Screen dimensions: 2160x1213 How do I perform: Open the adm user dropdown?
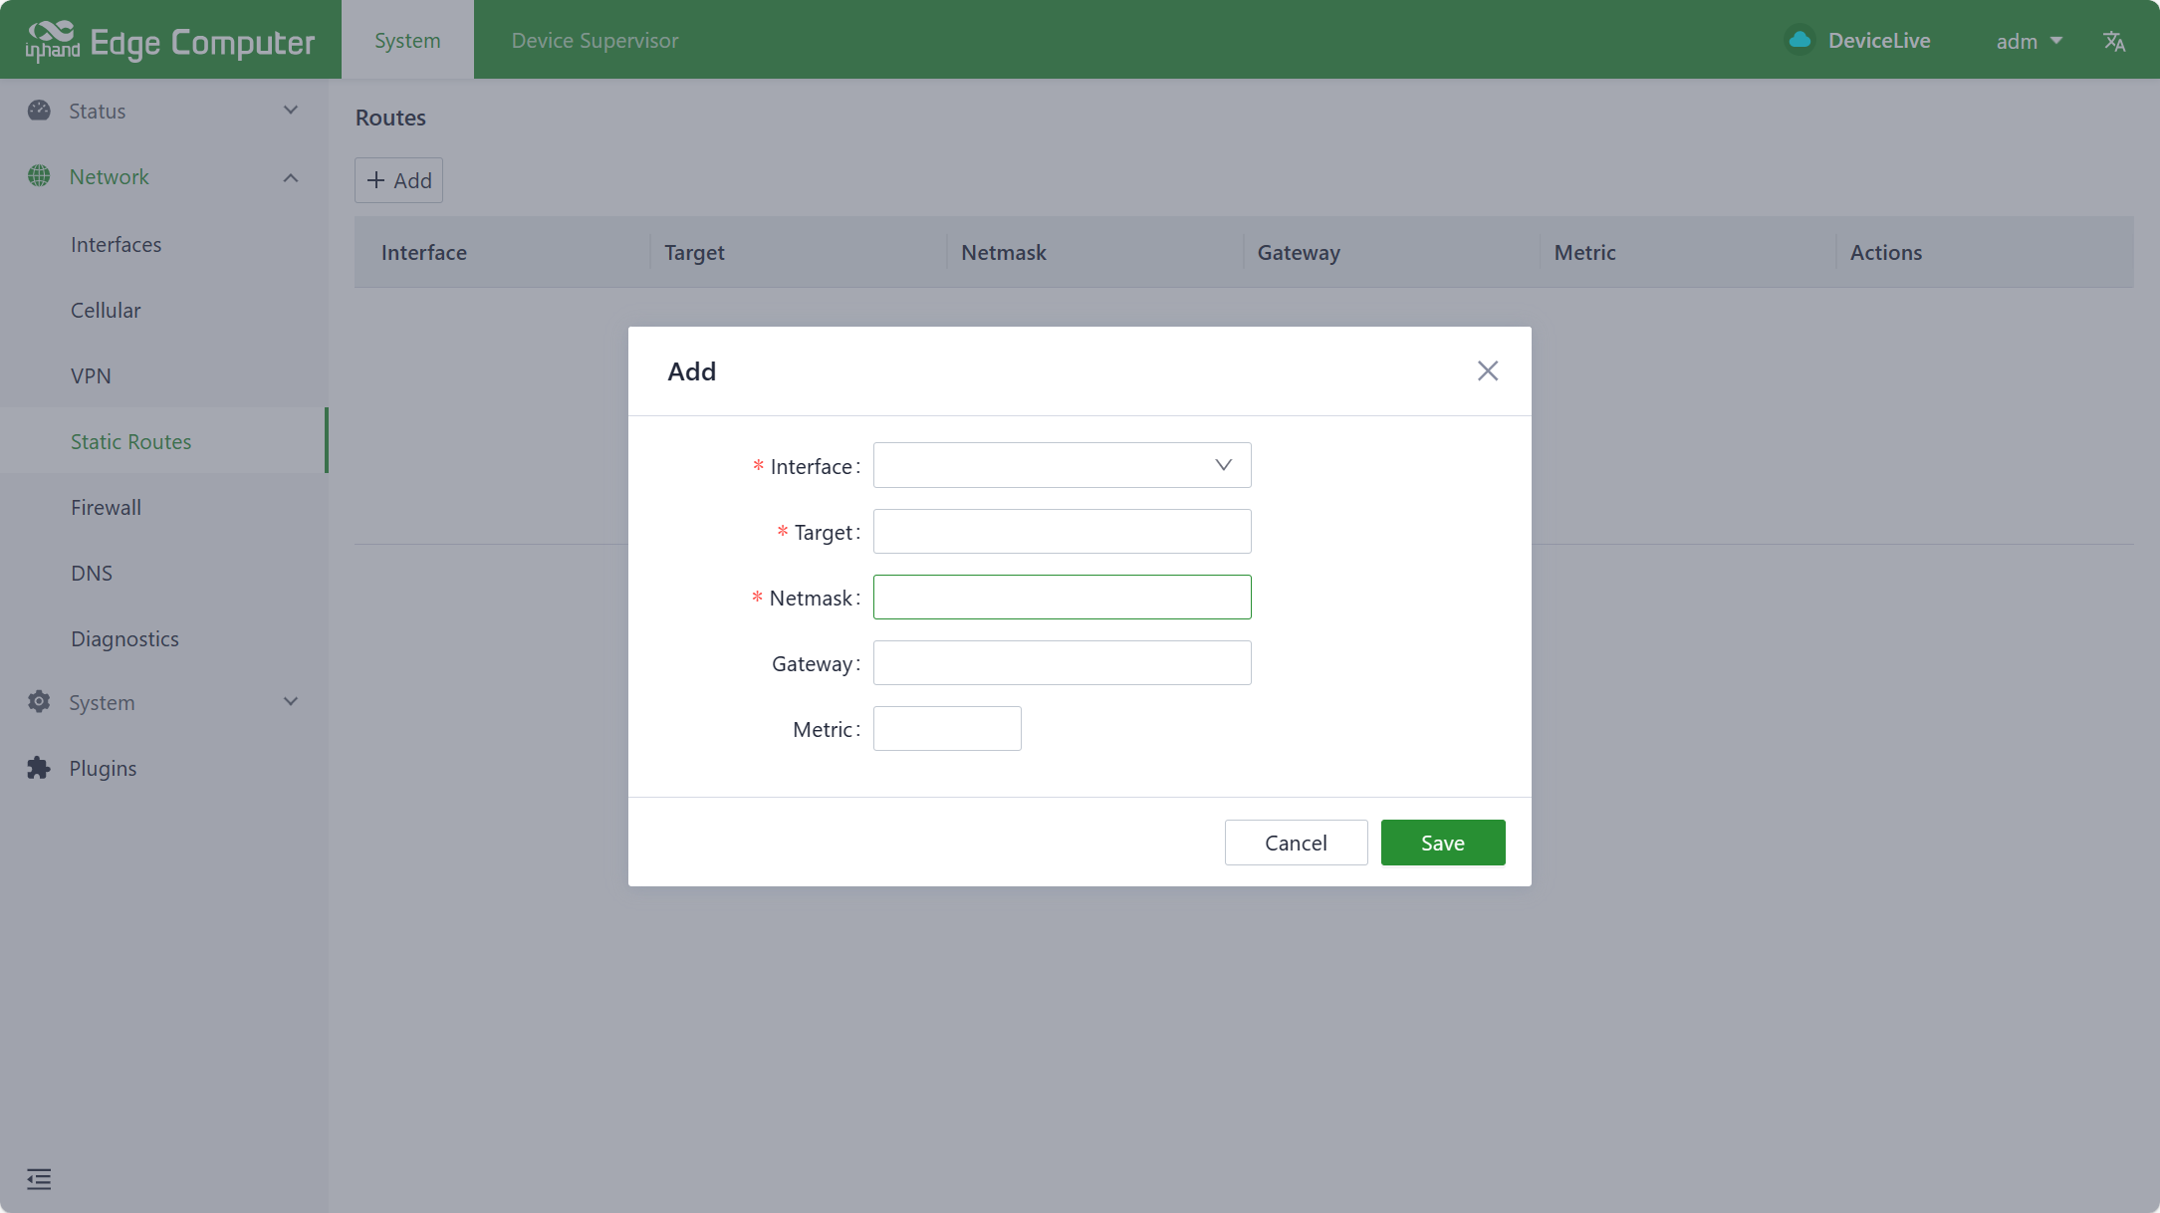(2029, 41)
